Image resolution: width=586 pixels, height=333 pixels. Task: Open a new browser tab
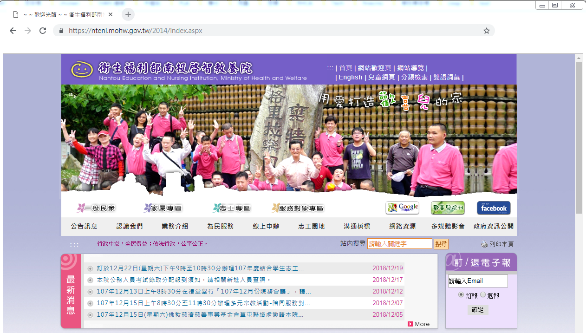point(128,14)
